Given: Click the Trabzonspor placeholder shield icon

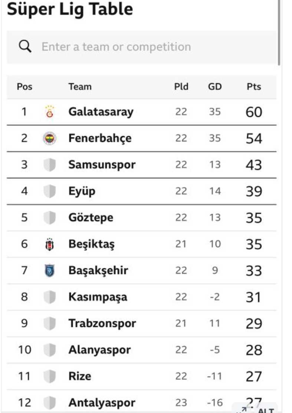Looking at the screenshot, I should click(49, 324).
